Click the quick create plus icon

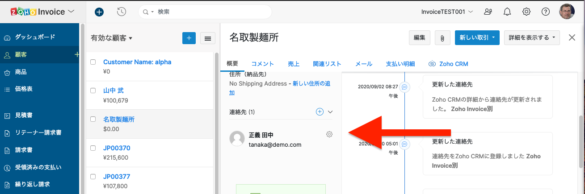[99, 12]
